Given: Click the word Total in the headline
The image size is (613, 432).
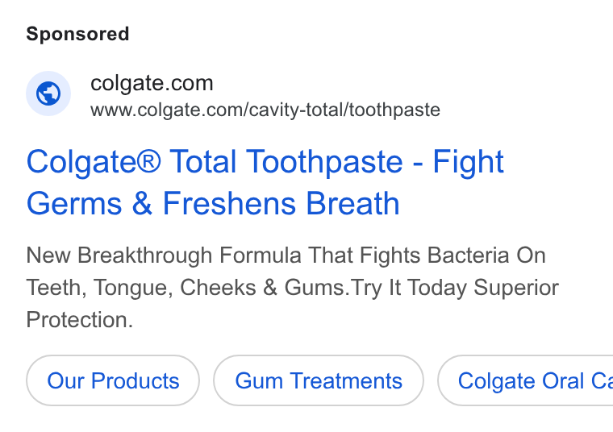Looking at the screenshot, I should [x=203, y=161].
